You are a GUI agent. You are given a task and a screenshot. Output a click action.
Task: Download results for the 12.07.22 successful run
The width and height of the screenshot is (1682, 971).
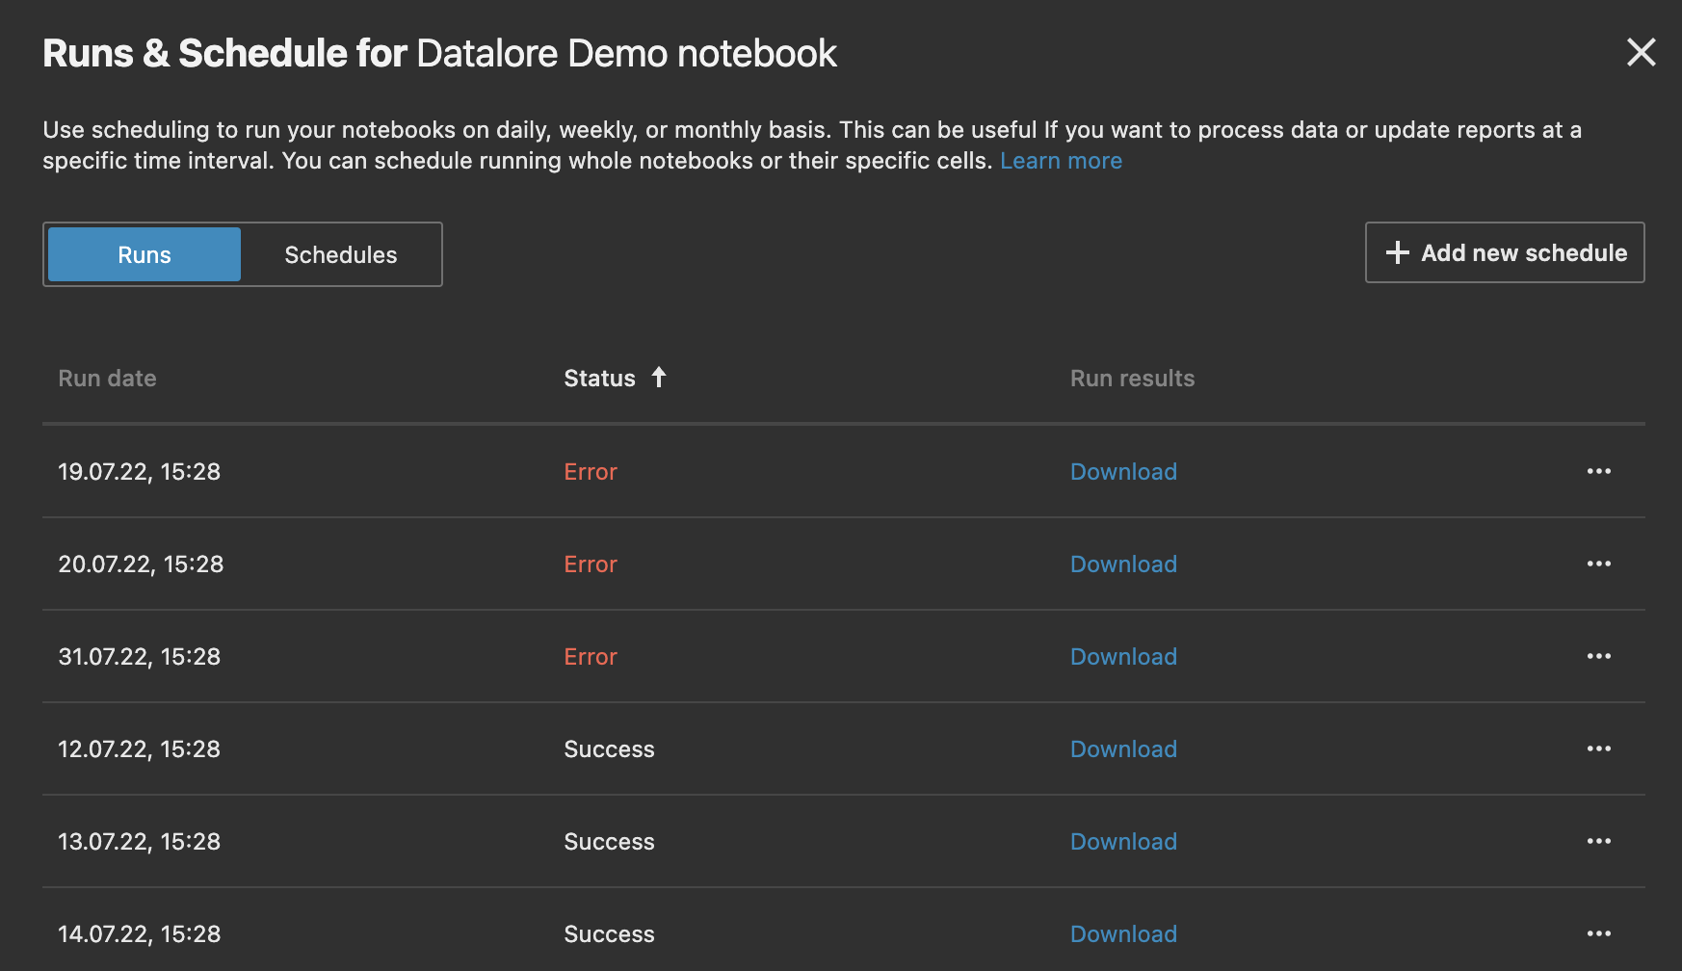pos(1123,748)
